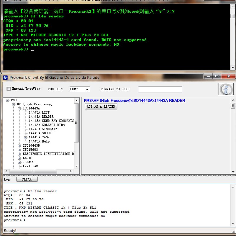The height and width of the screenshot is (236, 236).
Task: Expand the 14443A TAGs node
Action: pos(25,137)
